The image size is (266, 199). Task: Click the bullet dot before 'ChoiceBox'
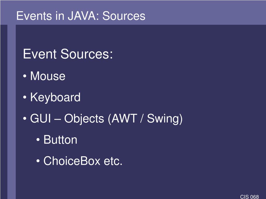(x=38, y=161)
